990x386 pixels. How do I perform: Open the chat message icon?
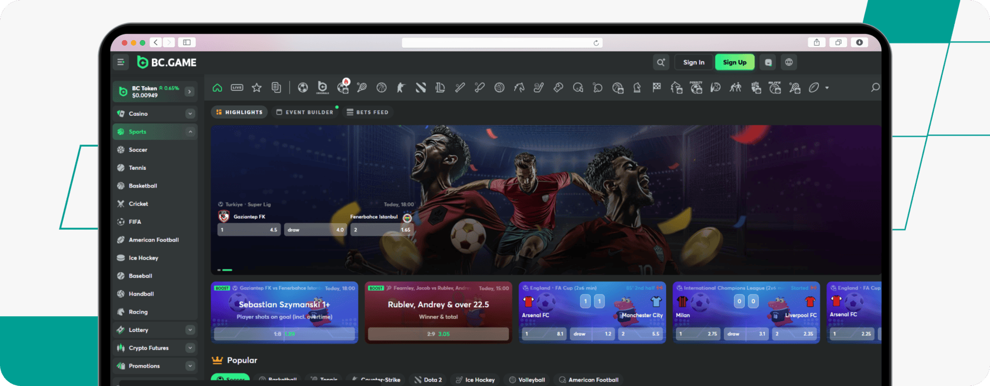[768, 62]
